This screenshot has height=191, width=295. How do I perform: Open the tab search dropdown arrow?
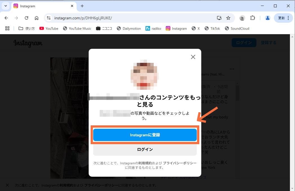click(x=6, y=6)
